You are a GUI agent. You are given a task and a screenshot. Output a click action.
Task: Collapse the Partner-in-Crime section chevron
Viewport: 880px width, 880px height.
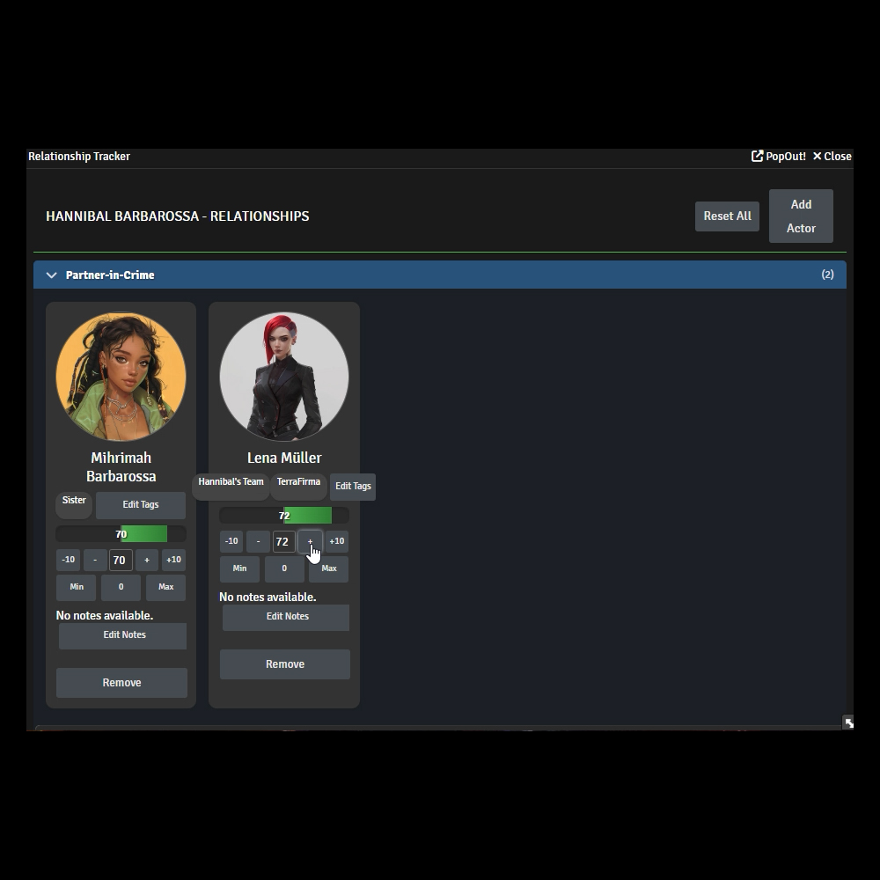tap(52, 275)
